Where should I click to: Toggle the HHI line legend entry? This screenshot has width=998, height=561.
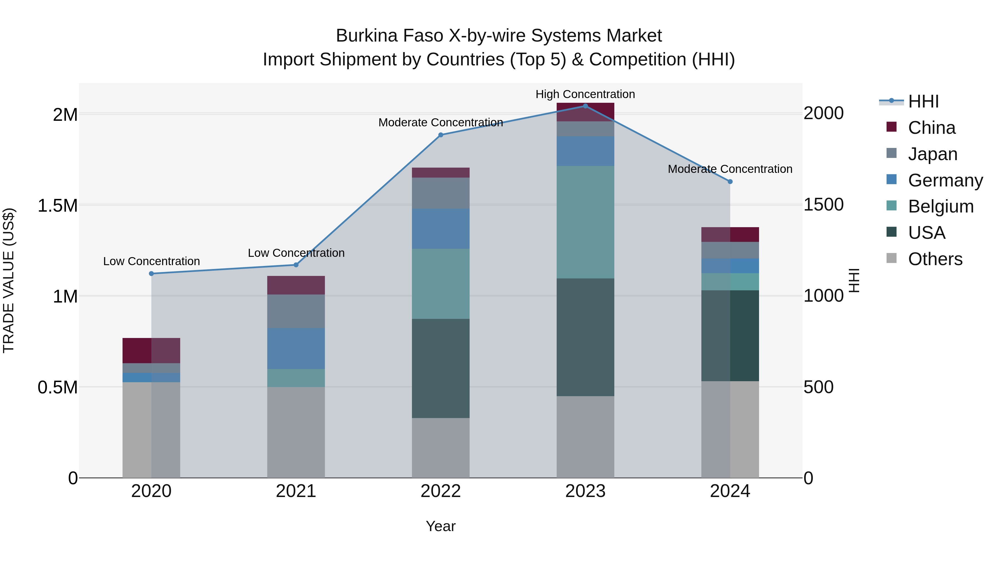click(x=909, y=101)
